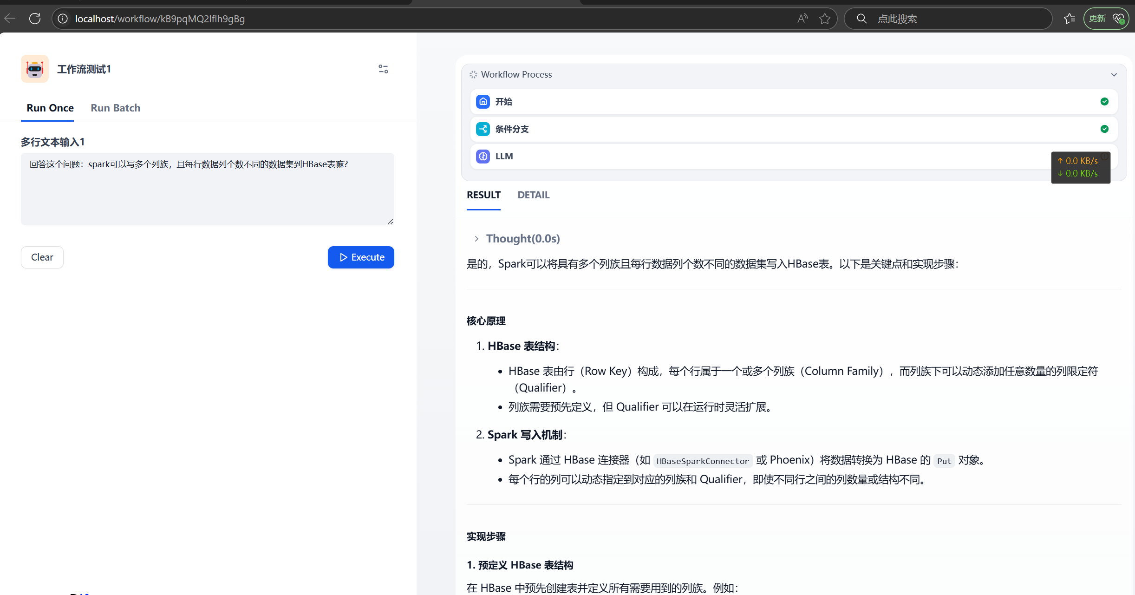
Task: Click the 工作流测试1 robot app icon
Action: point(35,69)
